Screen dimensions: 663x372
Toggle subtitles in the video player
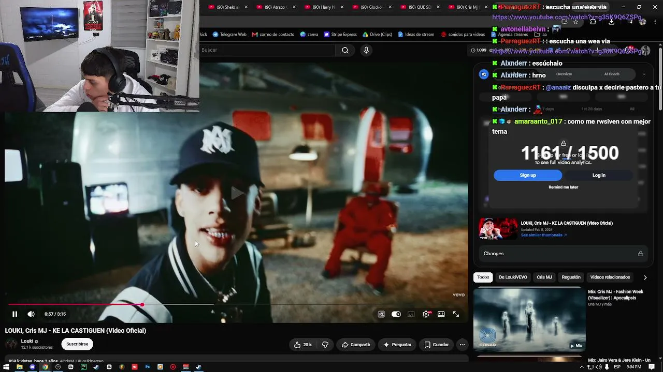coord(411,314)
